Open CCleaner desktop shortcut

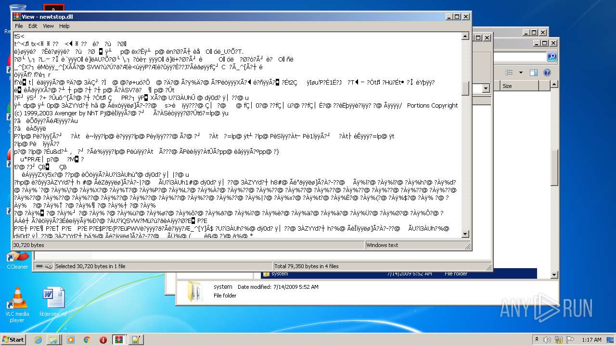17,260
